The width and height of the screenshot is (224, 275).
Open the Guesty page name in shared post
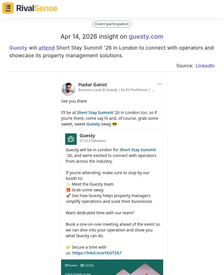pyautogui.click(x=87, y=135)
